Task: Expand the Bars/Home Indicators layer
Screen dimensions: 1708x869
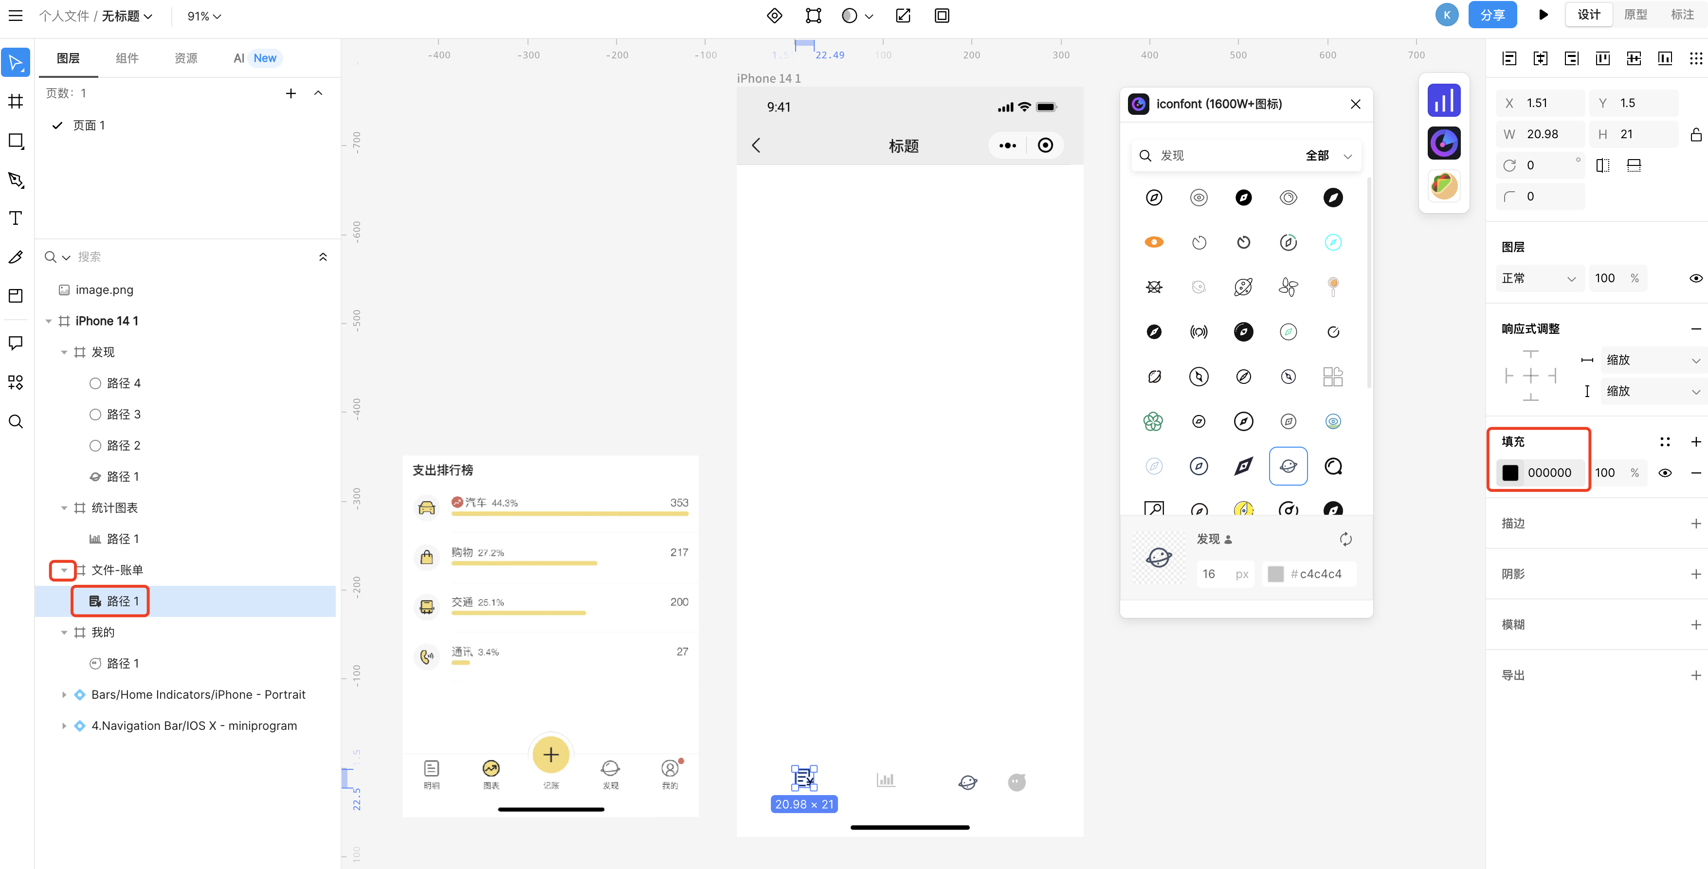Action: tap(64, 695)
